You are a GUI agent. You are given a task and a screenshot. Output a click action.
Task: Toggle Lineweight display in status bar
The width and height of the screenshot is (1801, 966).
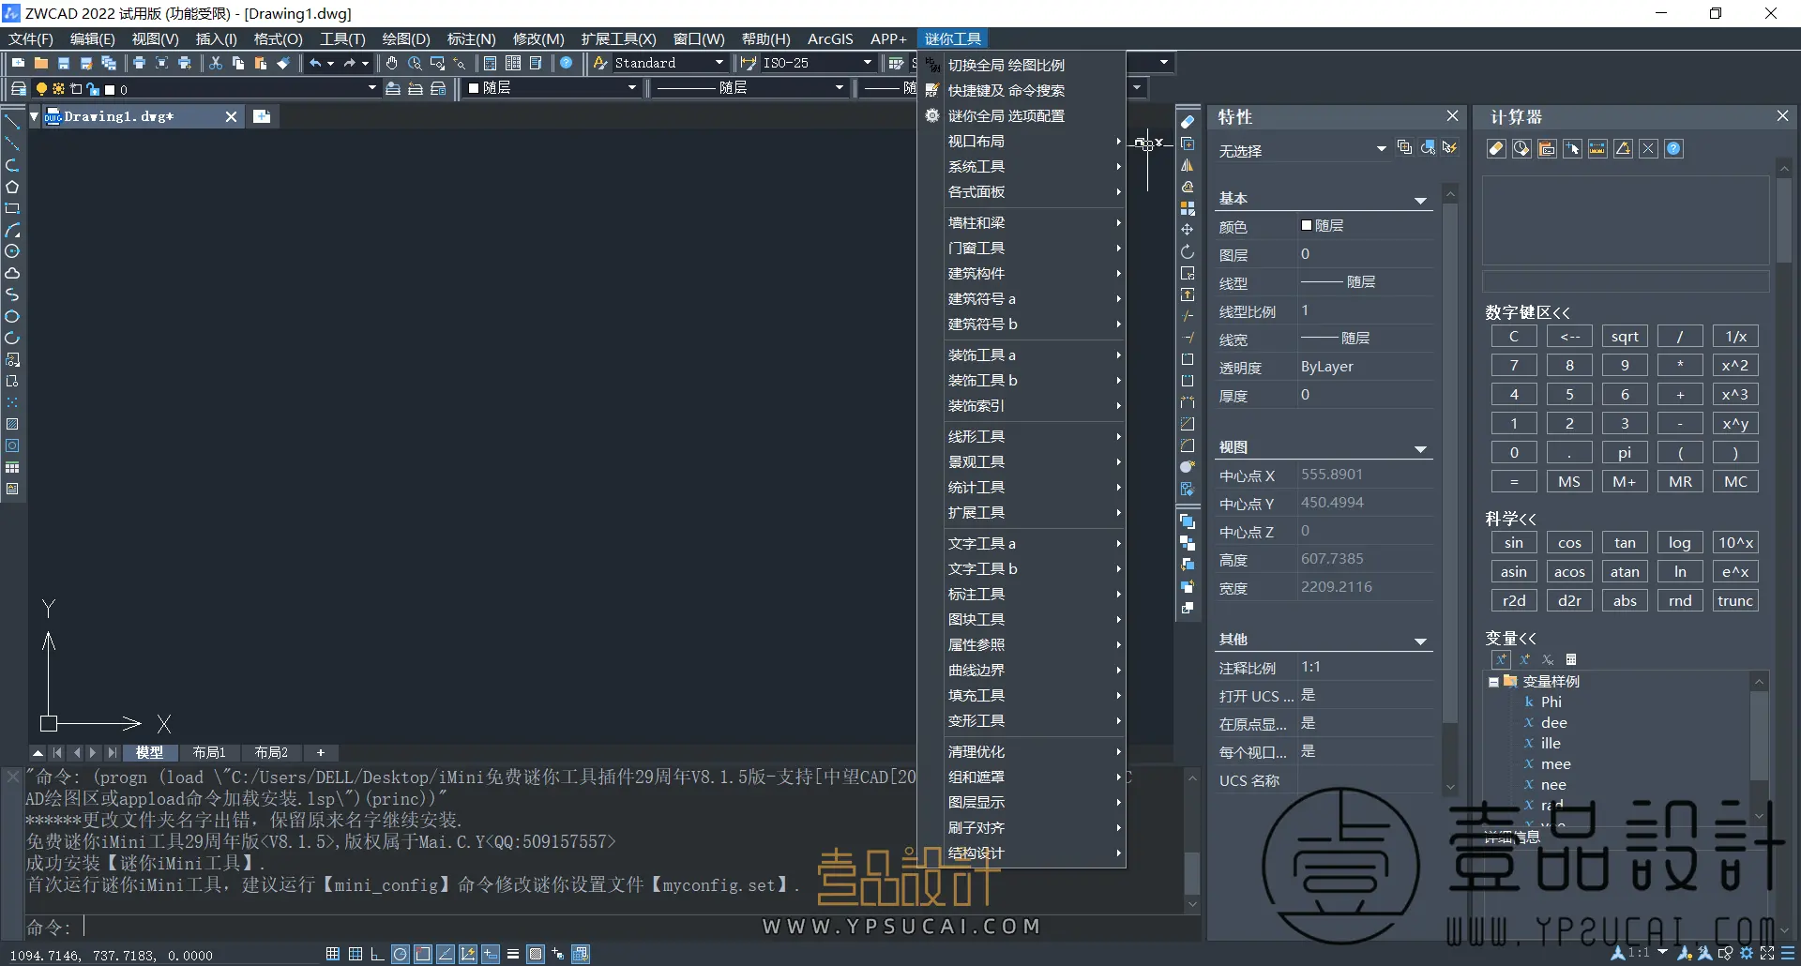pyautogui.click(x=513, y=954)
